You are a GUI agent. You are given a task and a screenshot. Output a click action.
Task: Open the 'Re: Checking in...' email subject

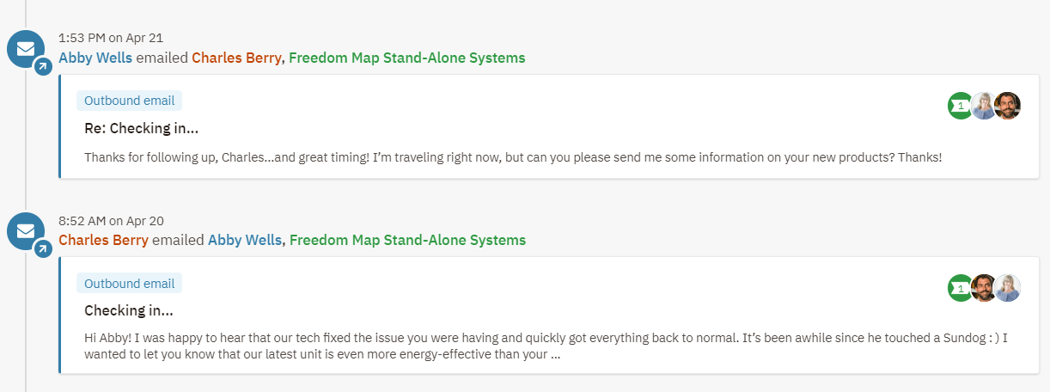coord(142,129)
